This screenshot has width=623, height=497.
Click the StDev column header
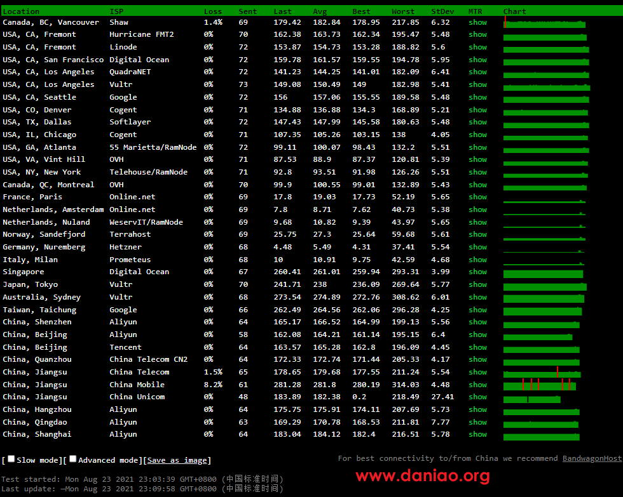click(x=442, y=11)
